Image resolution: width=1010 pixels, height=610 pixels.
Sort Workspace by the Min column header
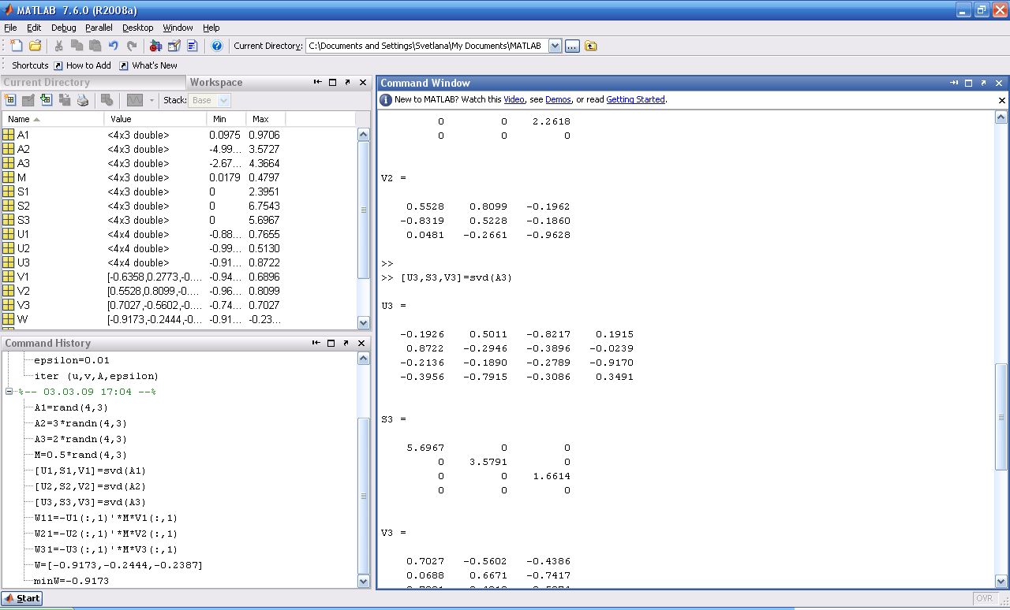coord(226,119)
